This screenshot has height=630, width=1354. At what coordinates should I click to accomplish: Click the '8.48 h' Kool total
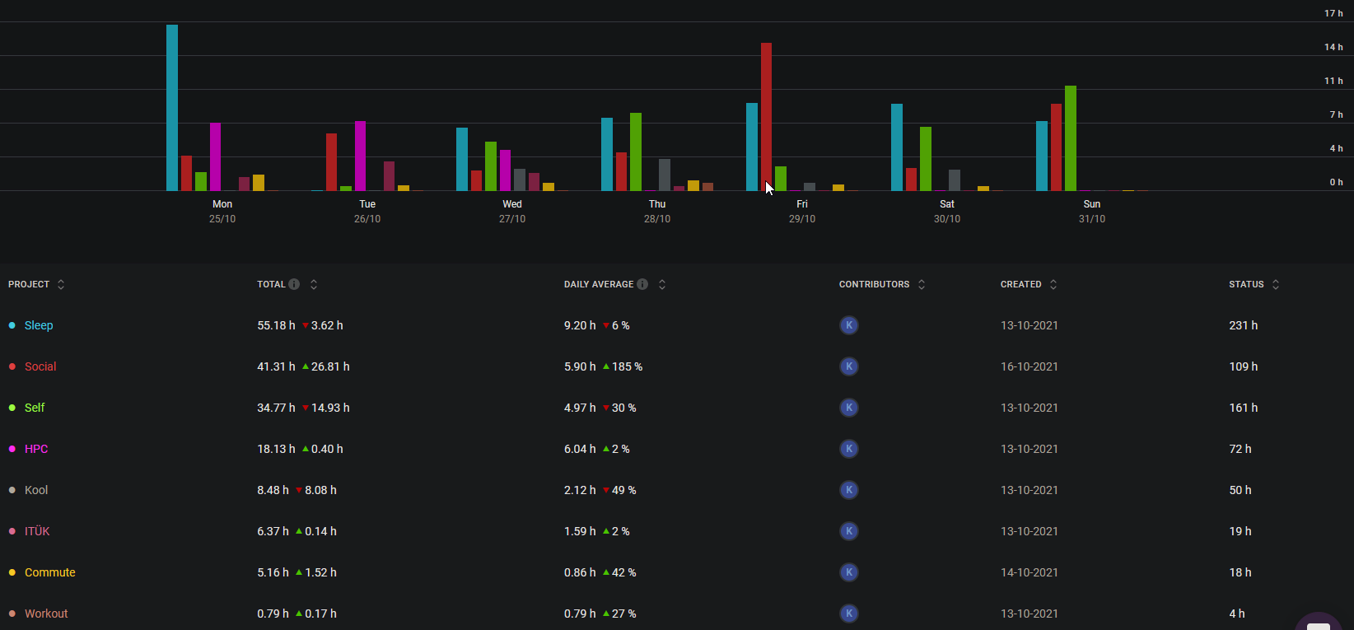coord(273,490)
